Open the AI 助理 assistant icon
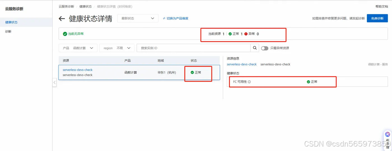Viewport: 392px width, 151px height. pyautogui.click(x=388, y=134)
